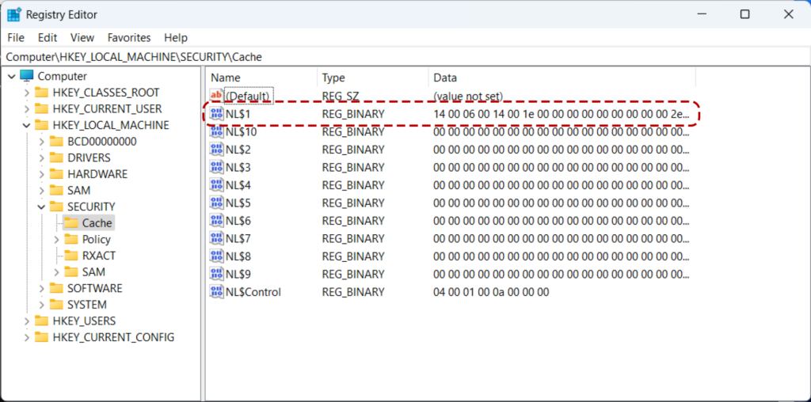Click the binary icon of NL$6
The height and width of the screenshot is (402, 811).
click(216, 221)
